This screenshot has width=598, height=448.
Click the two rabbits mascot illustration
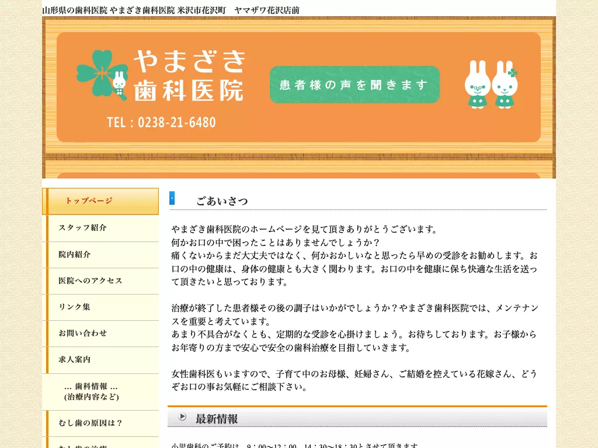491,84
